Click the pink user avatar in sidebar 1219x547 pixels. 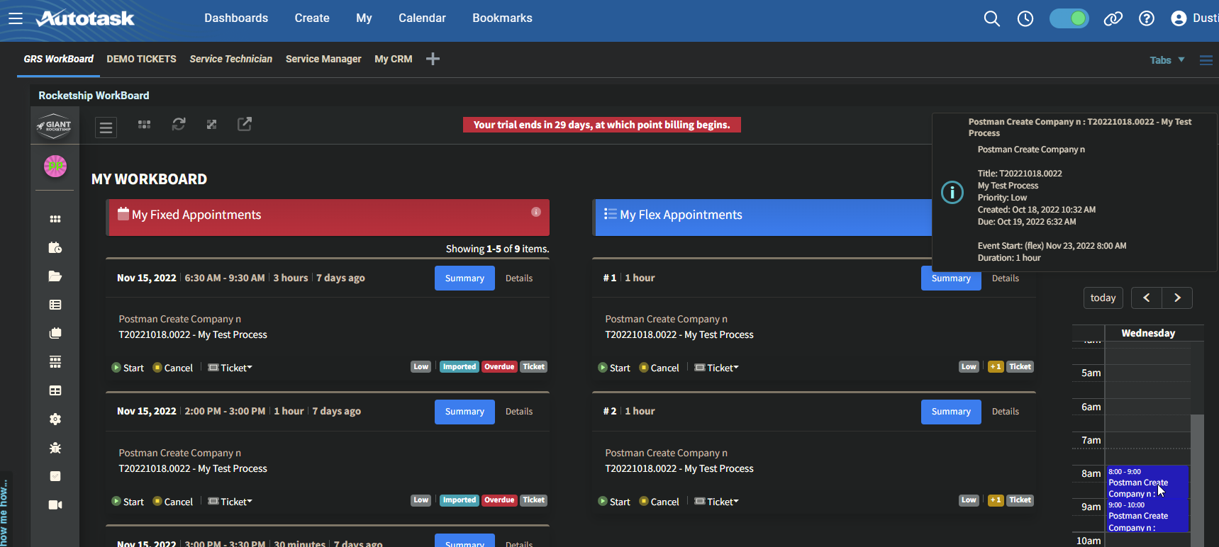(x=55, y=166)
